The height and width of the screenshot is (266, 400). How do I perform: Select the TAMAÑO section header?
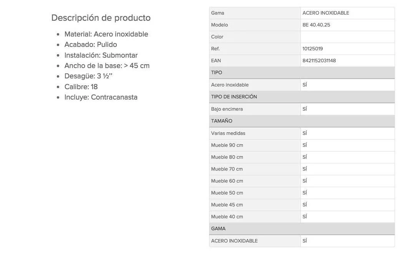pos(302,121)
